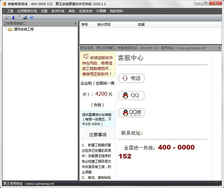Click the wrench settings tool icon
This screenshot has height=188, width=224.
8,18
